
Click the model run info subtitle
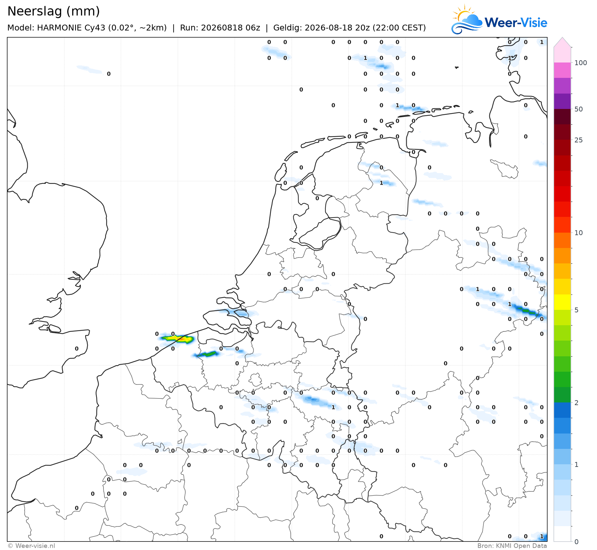click(216, 28)
